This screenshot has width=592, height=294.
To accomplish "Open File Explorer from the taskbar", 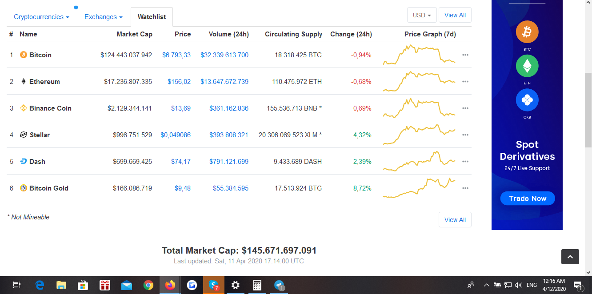I will pos(61,285).
